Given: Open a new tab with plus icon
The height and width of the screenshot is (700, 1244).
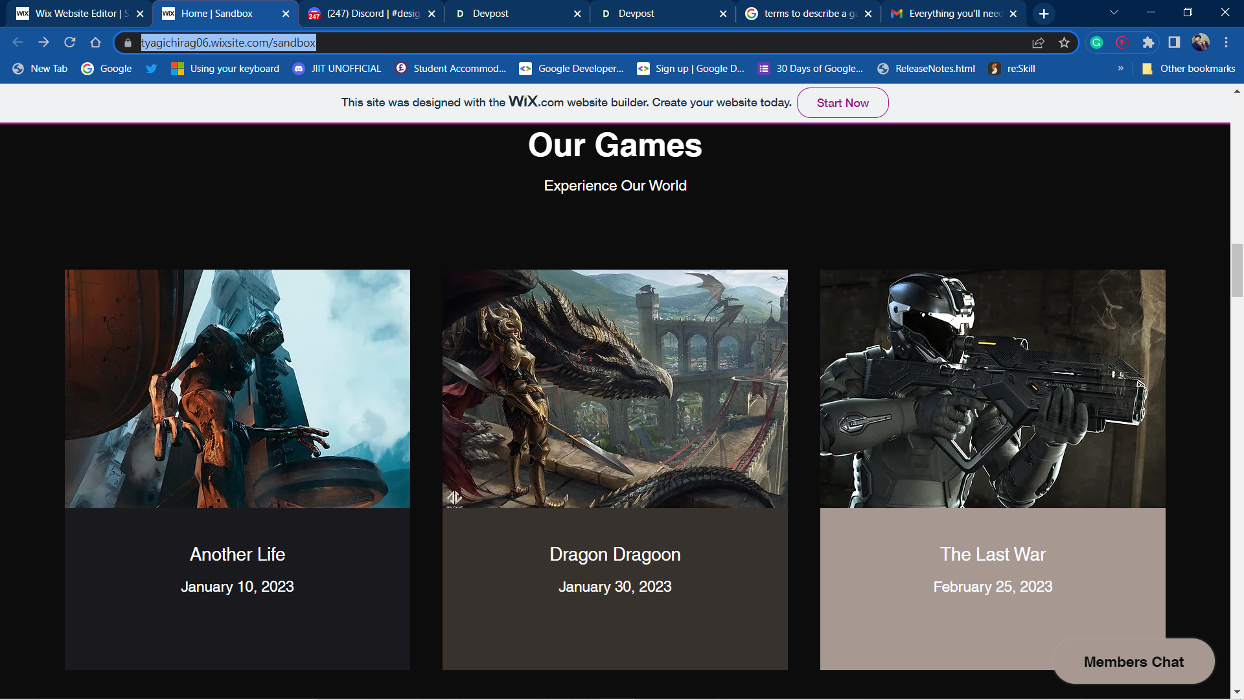Looking at the screenshot, I should (x=1044, y=14).
